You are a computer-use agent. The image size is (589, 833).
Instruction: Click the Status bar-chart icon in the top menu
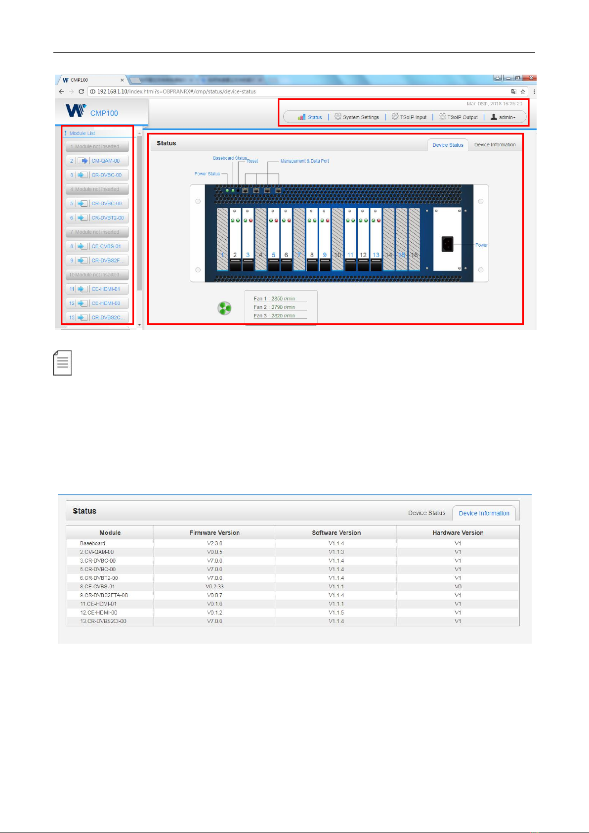pos(301,117)
